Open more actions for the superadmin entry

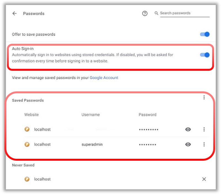click(x=204, y=144)
